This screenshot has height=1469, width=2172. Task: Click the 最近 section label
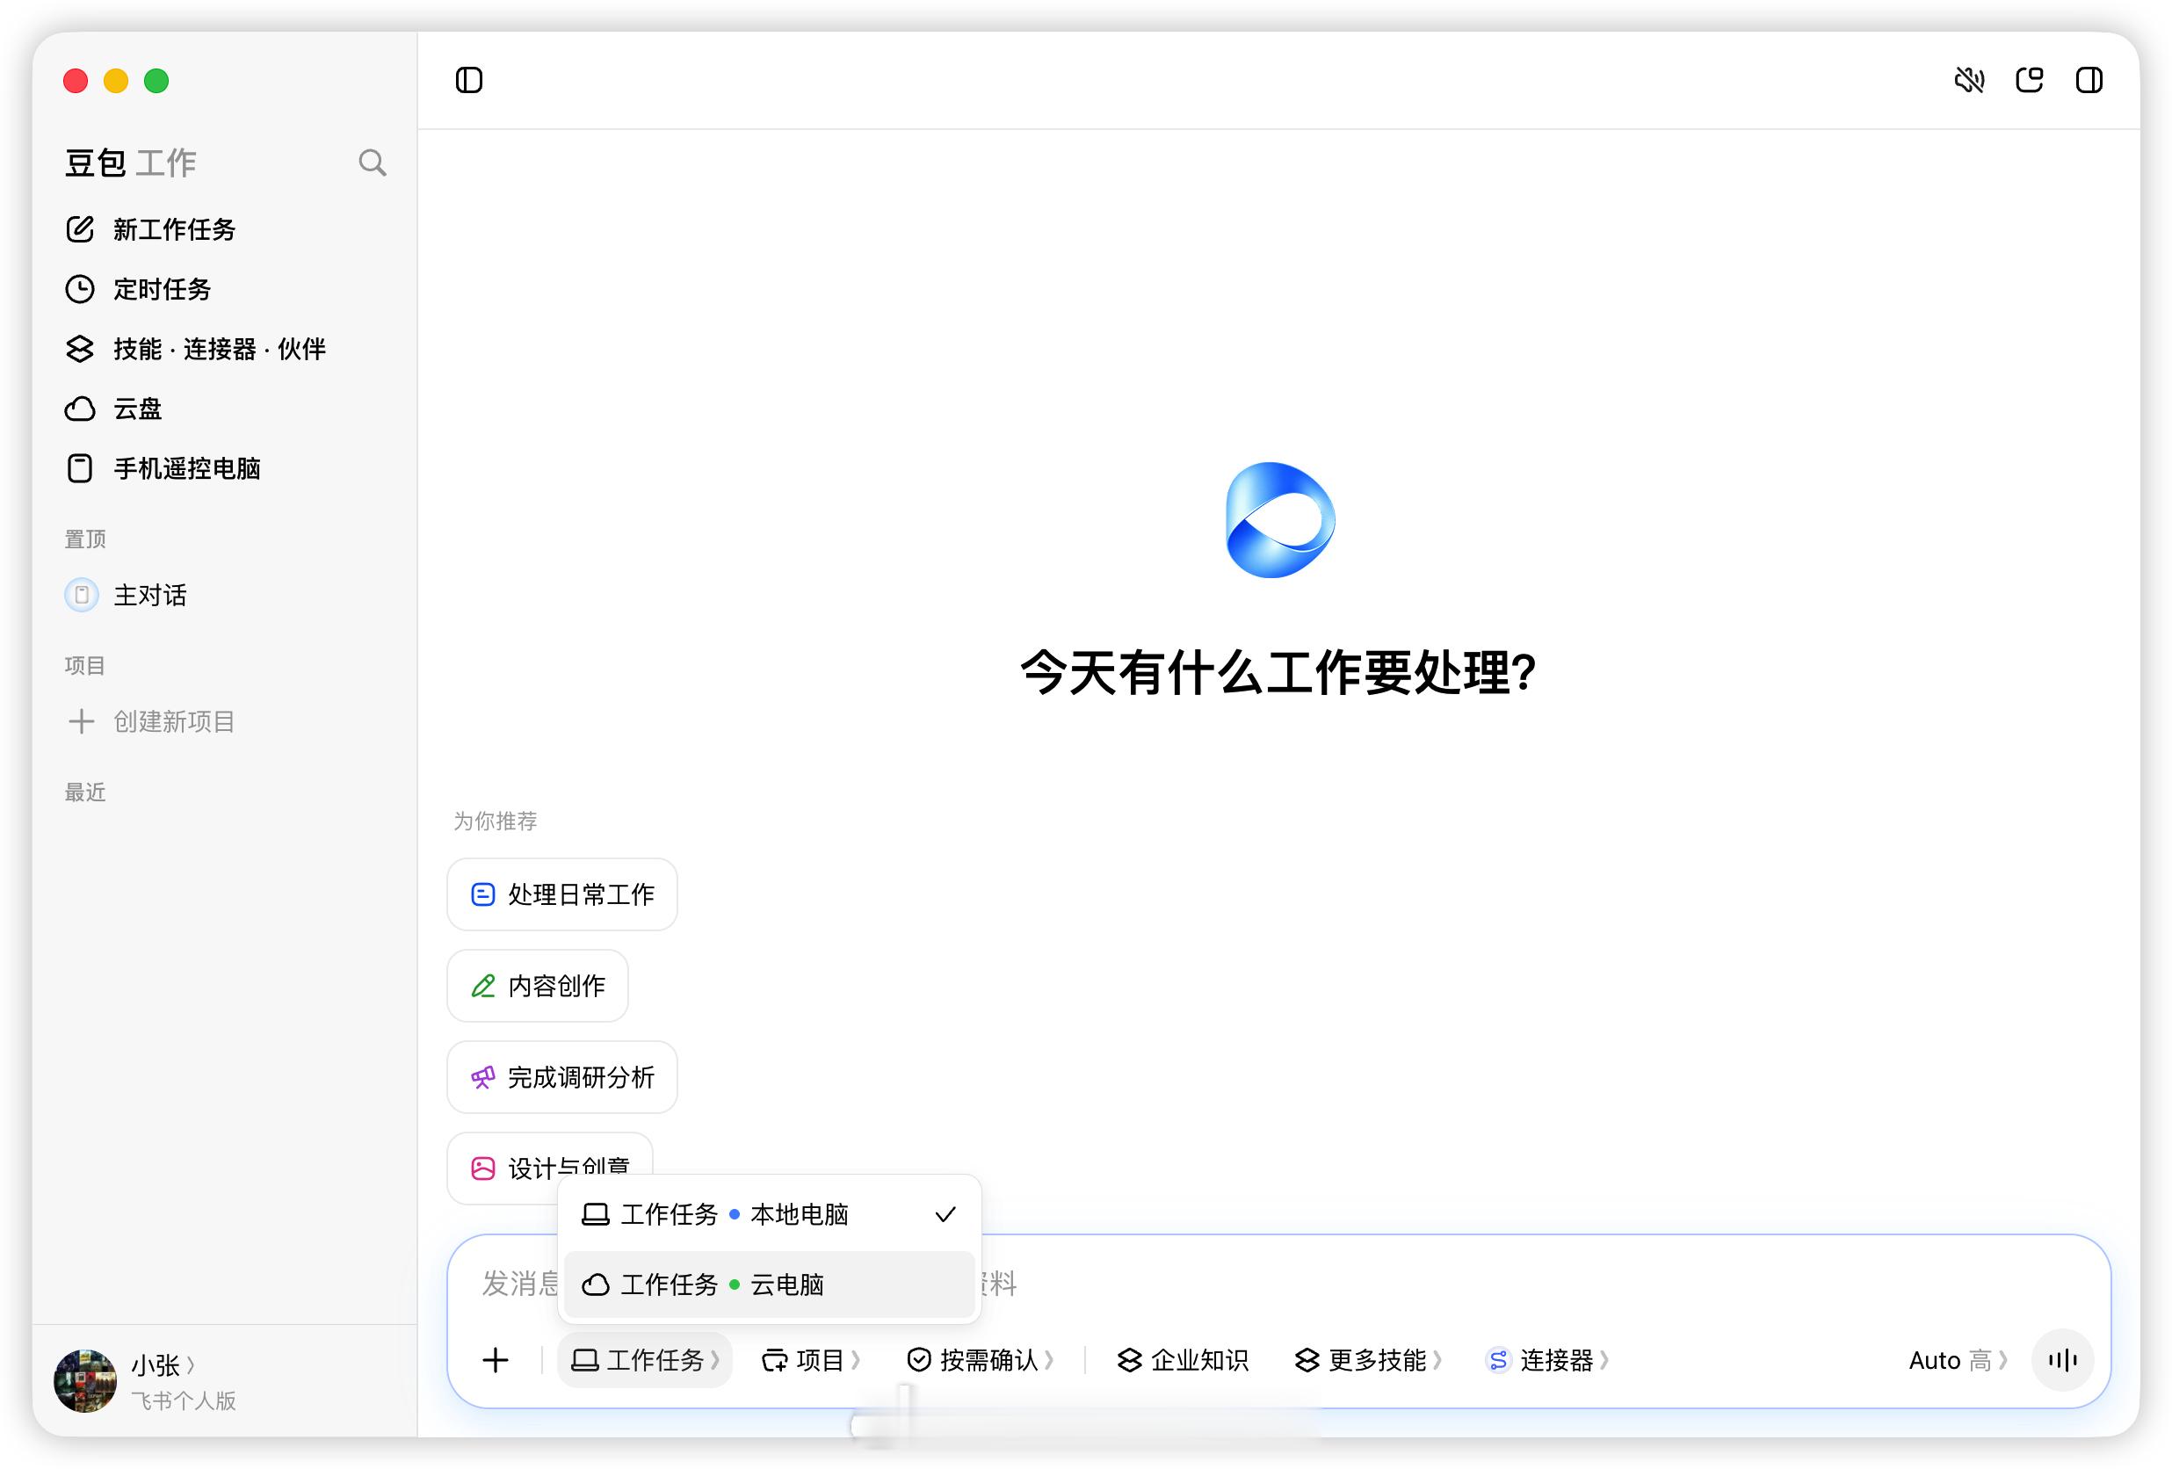coord(85,792)
